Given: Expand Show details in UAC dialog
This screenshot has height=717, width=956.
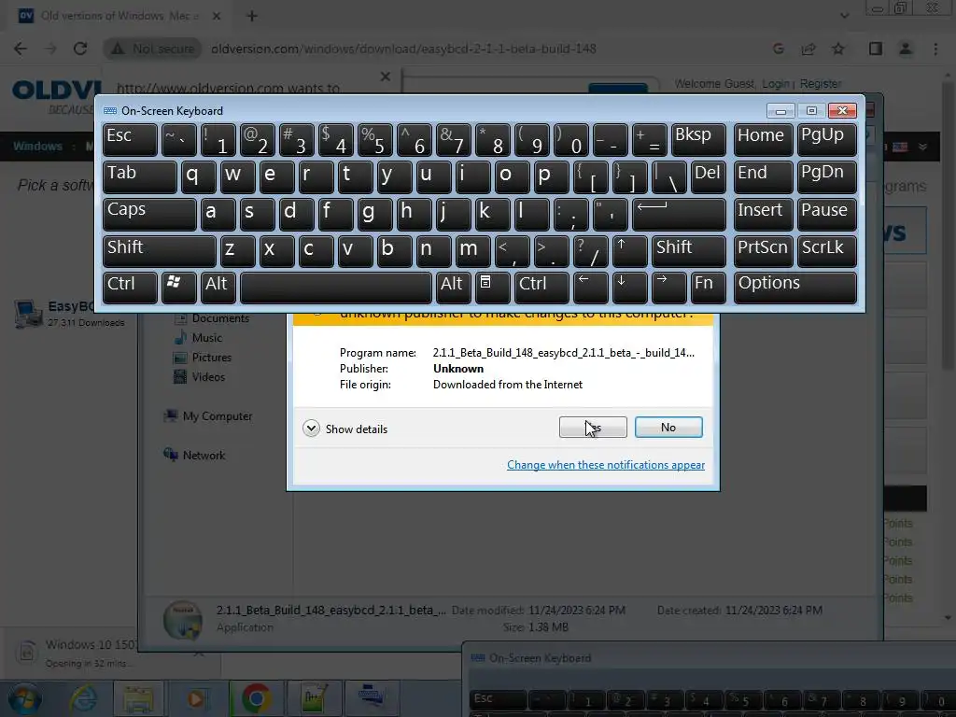Looking at the screenshot, I should pyautogui.click(x=345, y=429).
